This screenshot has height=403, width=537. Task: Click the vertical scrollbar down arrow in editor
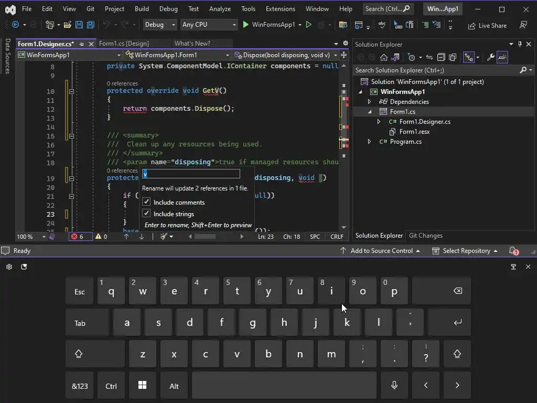(x=344, y=228)
